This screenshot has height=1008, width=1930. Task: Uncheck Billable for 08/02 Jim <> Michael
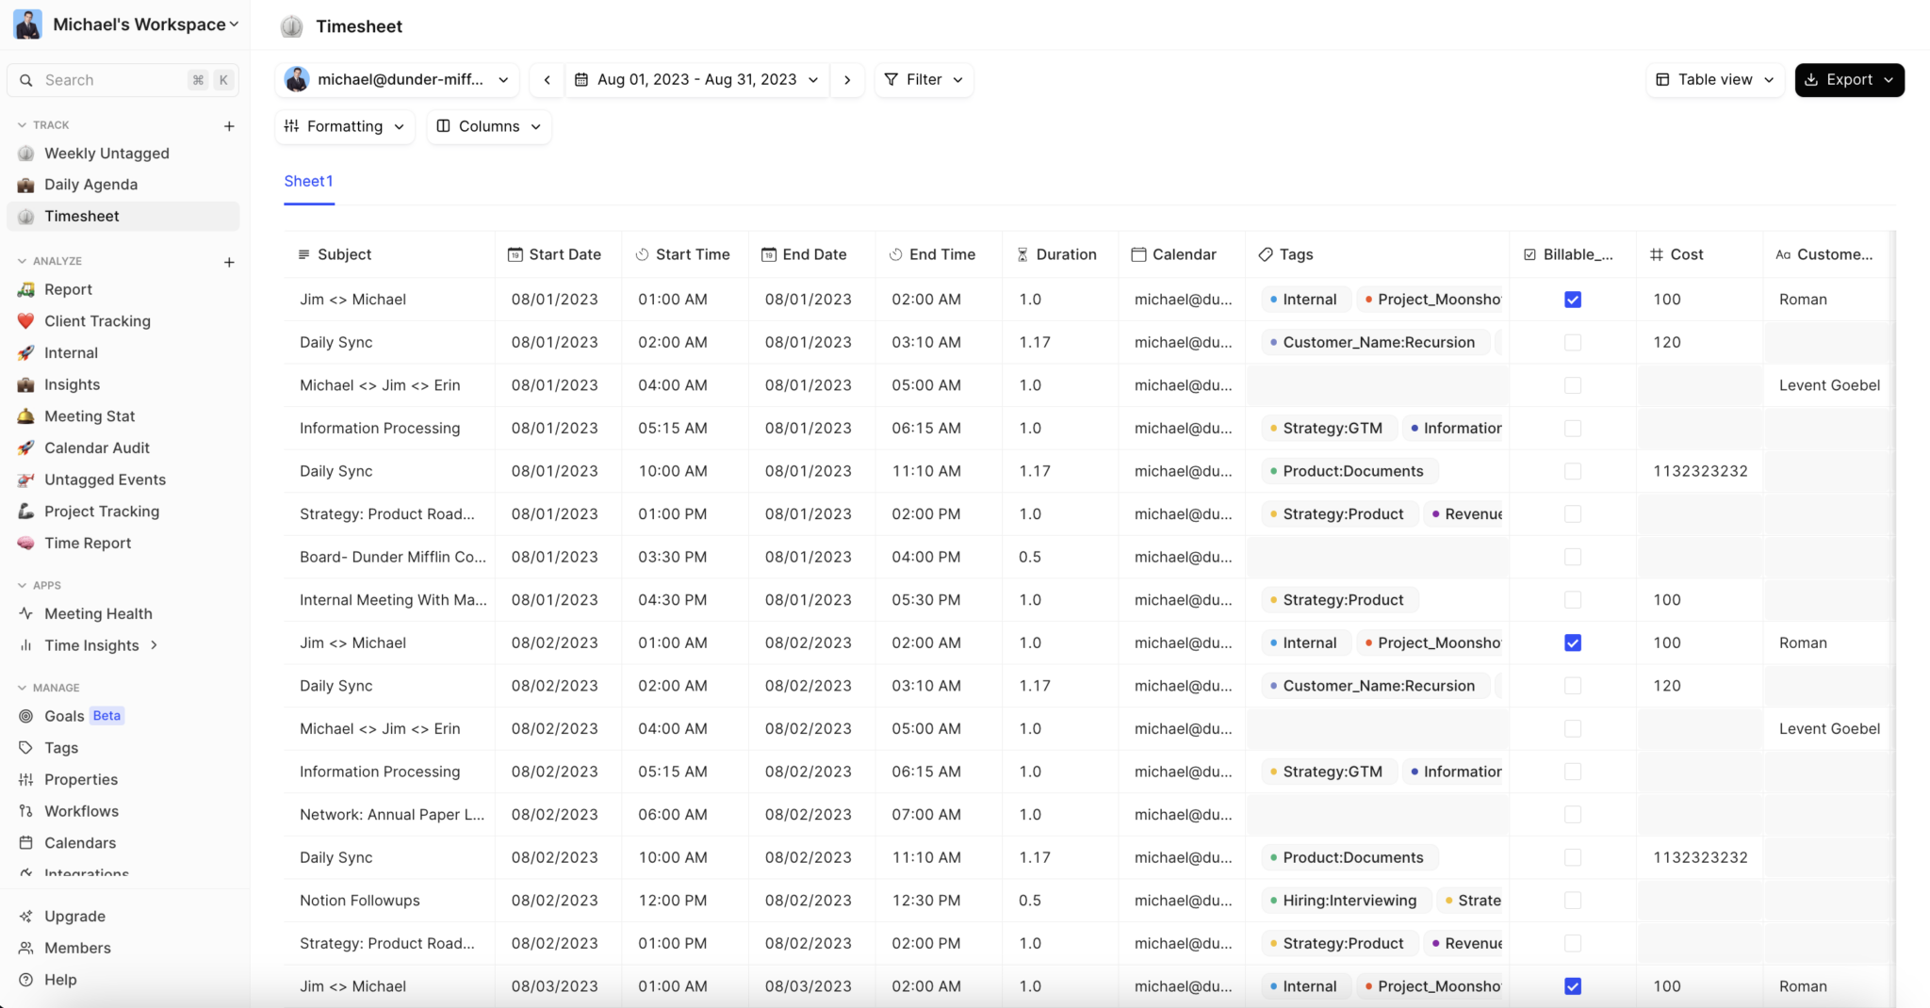1573,643
